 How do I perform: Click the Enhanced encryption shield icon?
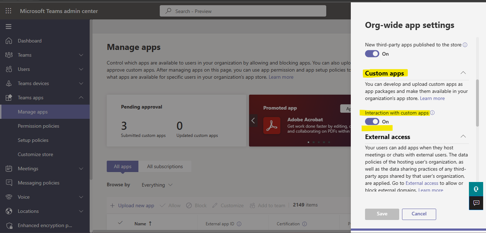click(9, 226)
